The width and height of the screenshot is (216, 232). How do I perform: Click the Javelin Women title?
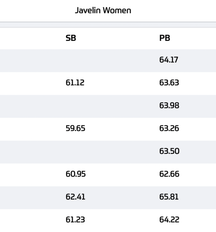click(103, 10)
